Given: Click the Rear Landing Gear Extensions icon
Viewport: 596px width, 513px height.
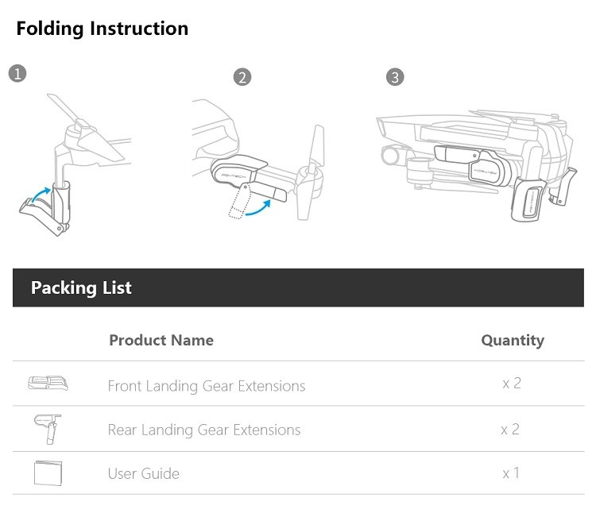Looking at the screenshot, I should point(48,429).
